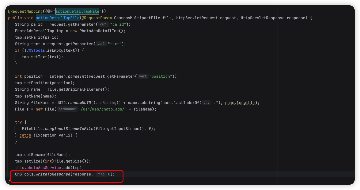Click the try keyword
360x190 pixels.
point(18,122)
